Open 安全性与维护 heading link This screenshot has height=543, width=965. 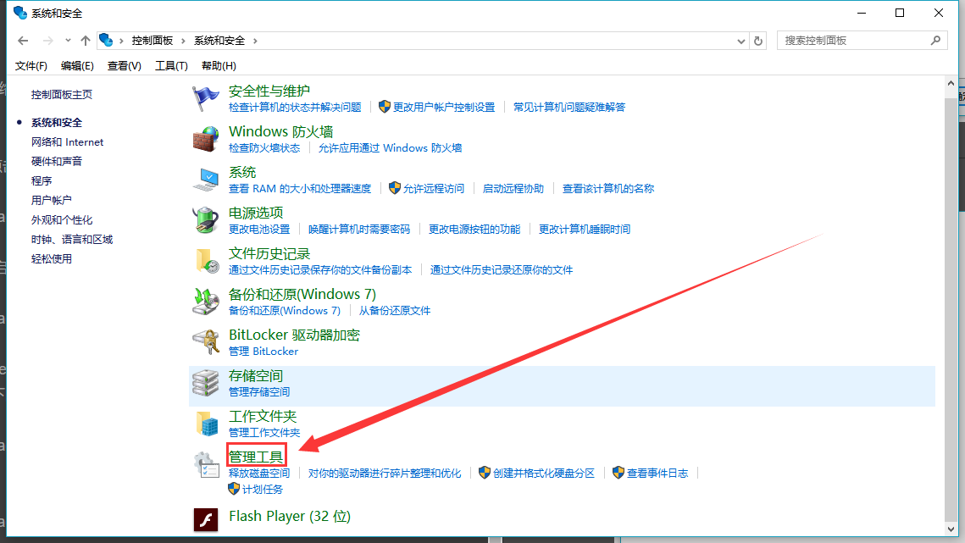(269, 91)
